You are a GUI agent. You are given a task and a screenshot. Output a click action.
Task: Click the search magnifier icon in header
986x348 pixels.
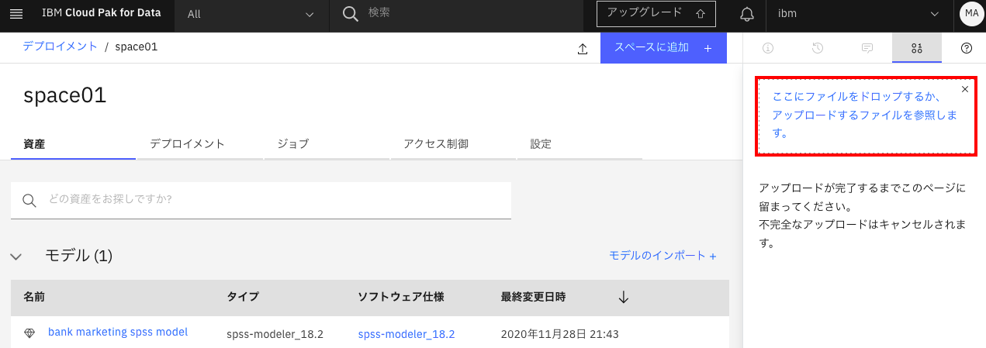coord(351,14)
